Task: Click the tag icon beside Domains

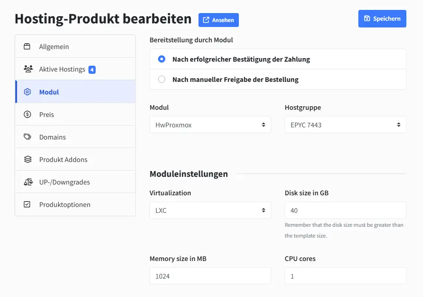Action: click(27, 137)
